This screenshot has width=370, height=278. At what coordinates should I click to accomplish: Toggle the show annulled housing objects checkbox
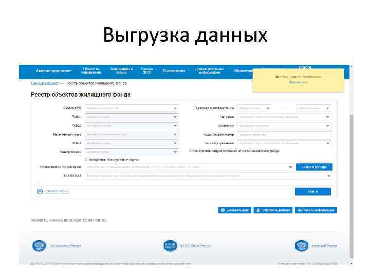pos(191,150)
